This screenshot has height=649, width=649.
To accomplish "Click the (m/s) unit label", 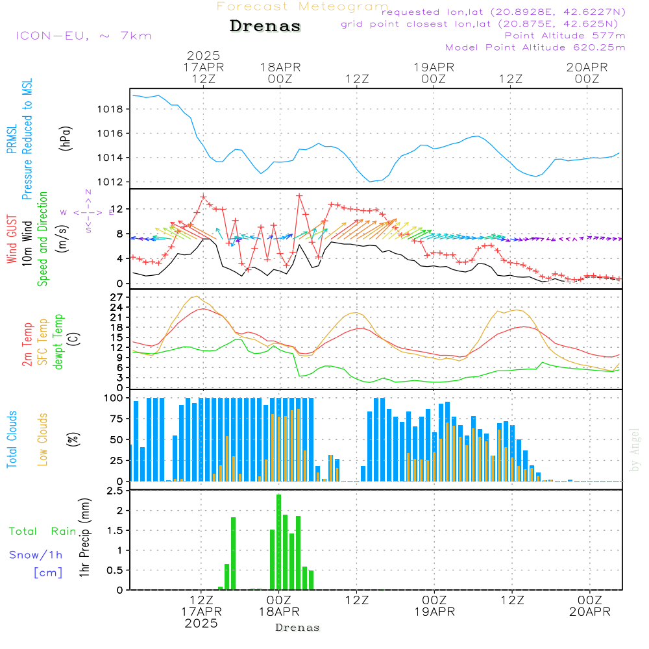I will (x=63, y=239).
